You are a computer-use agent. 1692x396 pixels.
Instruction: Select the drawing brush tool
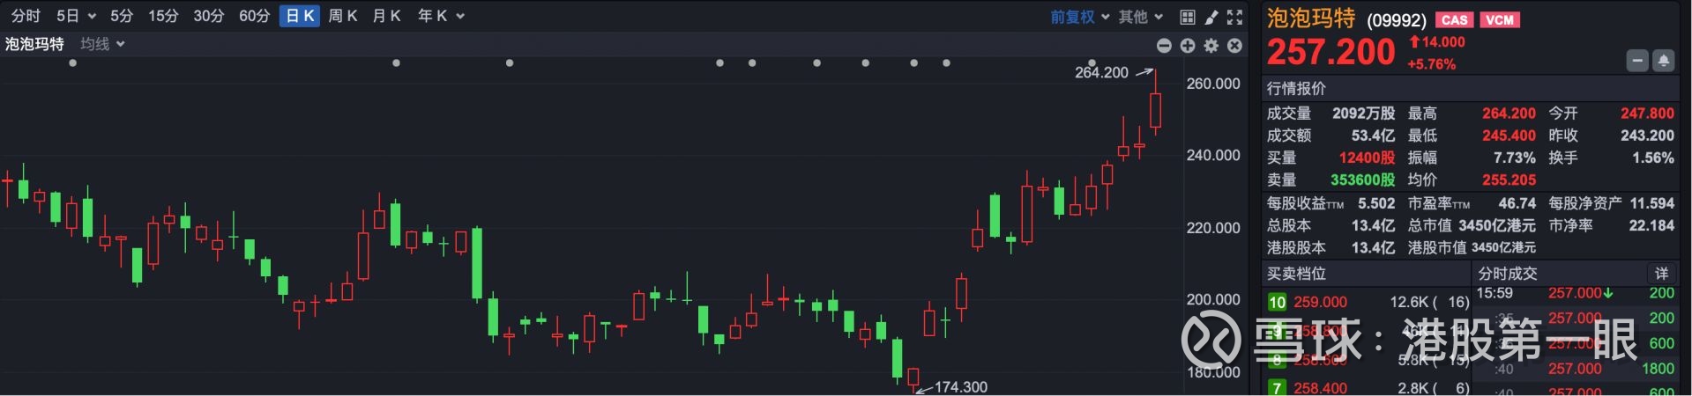pos(1211,17)
